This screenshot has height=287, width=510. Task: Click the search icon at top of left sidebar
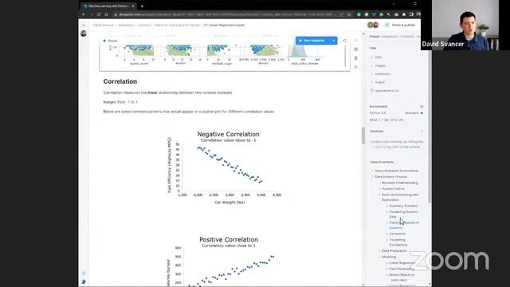point(84,25)
